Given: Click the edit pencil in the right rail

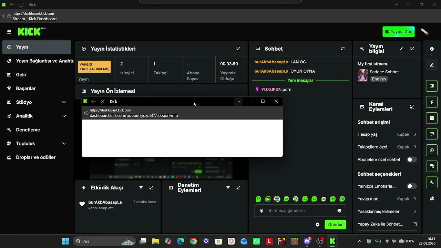Looking at the screenshot, I should pyautogui.click(x=432, y=65).
